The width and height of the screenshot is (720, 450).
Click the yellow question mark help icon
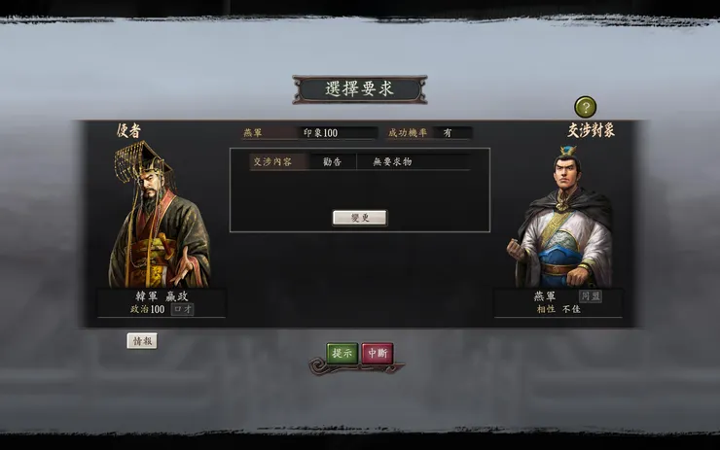pos(586,107)
